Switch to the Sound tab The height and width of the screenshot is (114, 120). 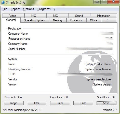(79, 16)
